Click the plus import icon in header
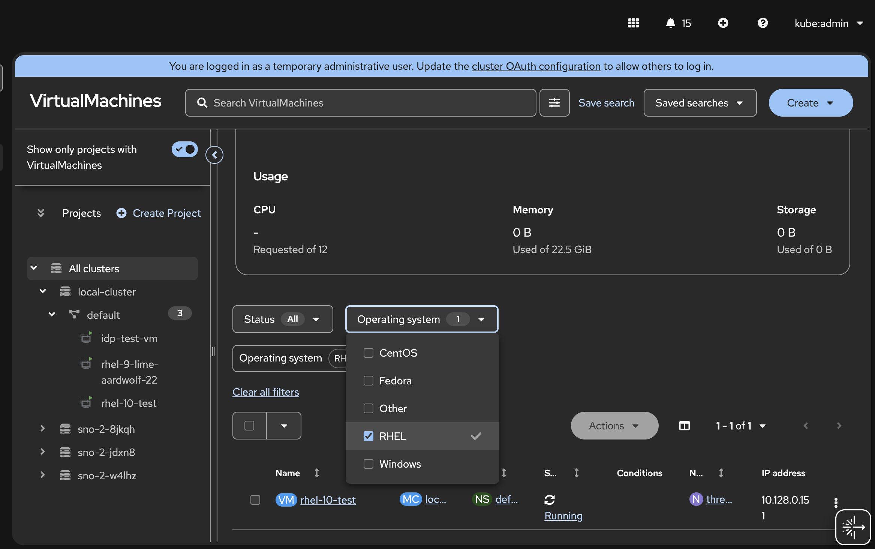This screenshot has width=875, height=549. click(x=723, y=23)
